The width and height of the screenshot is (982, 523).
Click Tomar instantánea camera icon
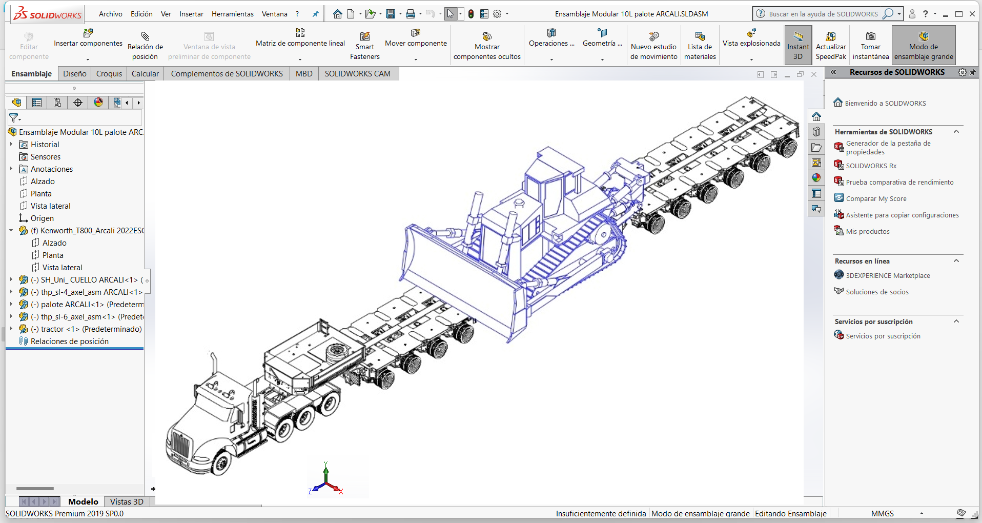pos(870,37)
